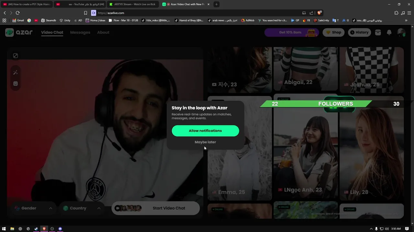Open the Gender filter dropdown
The width and height of the screenshot is (414, 232).
tap(34, 208)
